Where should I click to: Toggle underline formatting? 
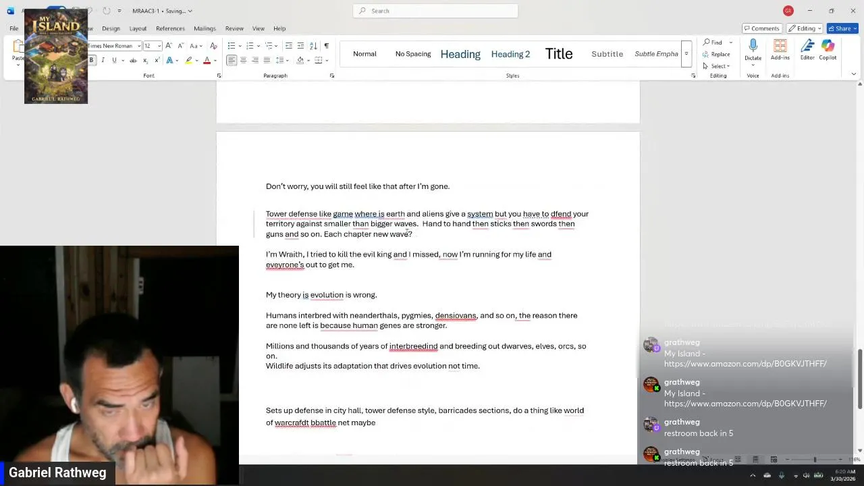[114, 60]
